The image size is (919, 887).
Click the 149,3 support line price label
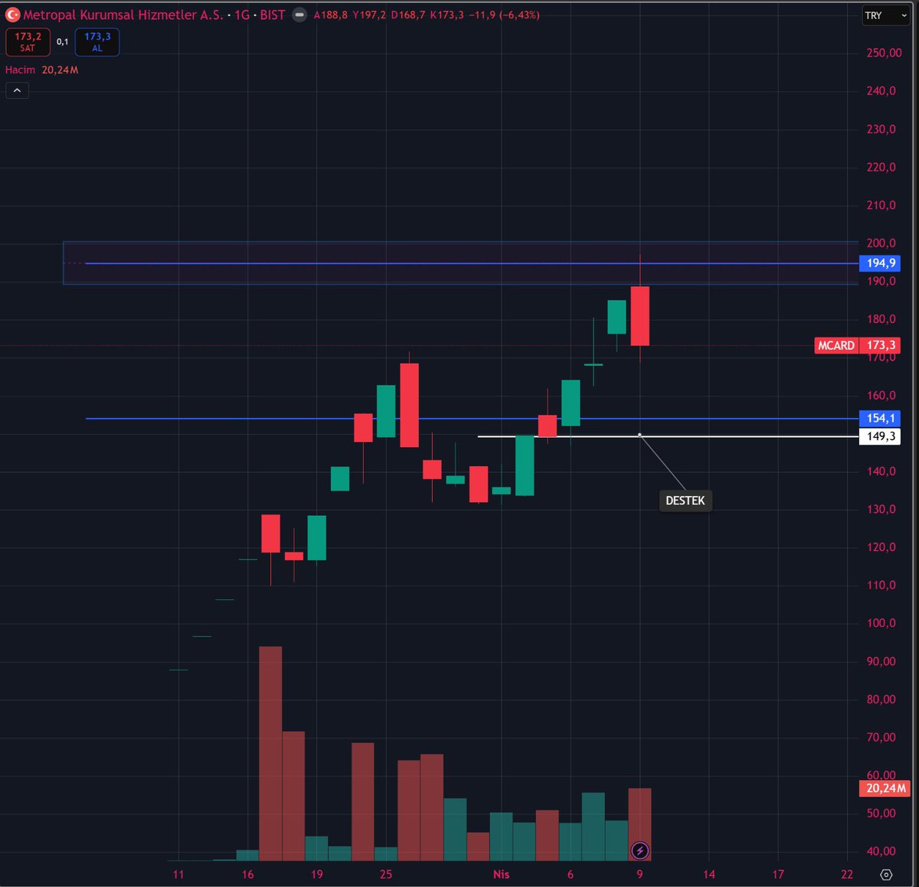[881, 436]
